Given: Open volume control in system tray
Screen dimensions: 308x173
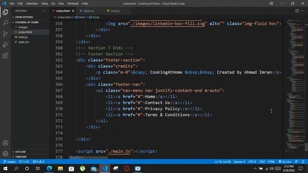Looking at the screenshot, I should point(271,169).
